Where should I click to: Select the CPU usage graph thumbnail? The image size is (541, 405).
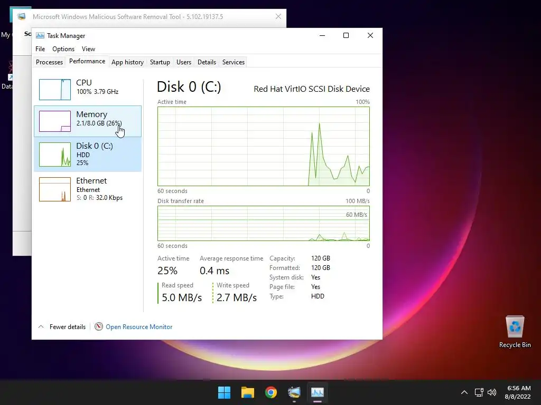pyautogui.click(x=55, y=90)
